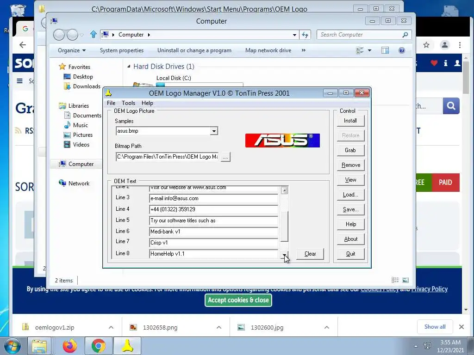
Task: Click the Line 8 HomeHelp v1.1 field
Action: [x=213, y=254]
